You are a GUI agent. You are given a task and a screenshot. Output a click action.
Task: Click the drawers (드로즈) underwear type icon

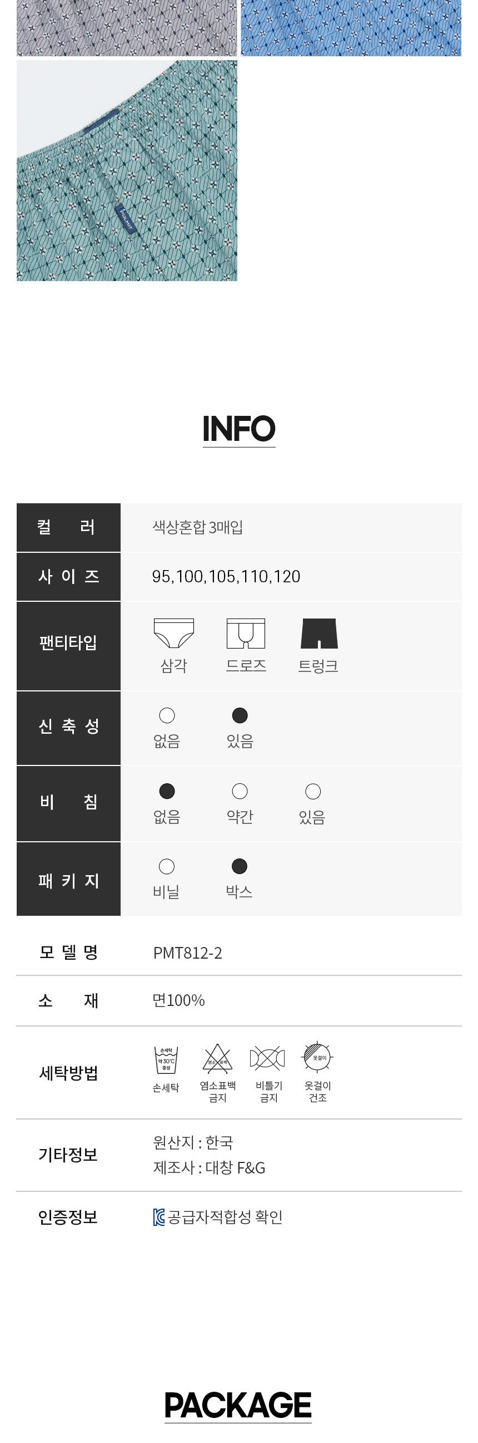[x=246, y=634]
